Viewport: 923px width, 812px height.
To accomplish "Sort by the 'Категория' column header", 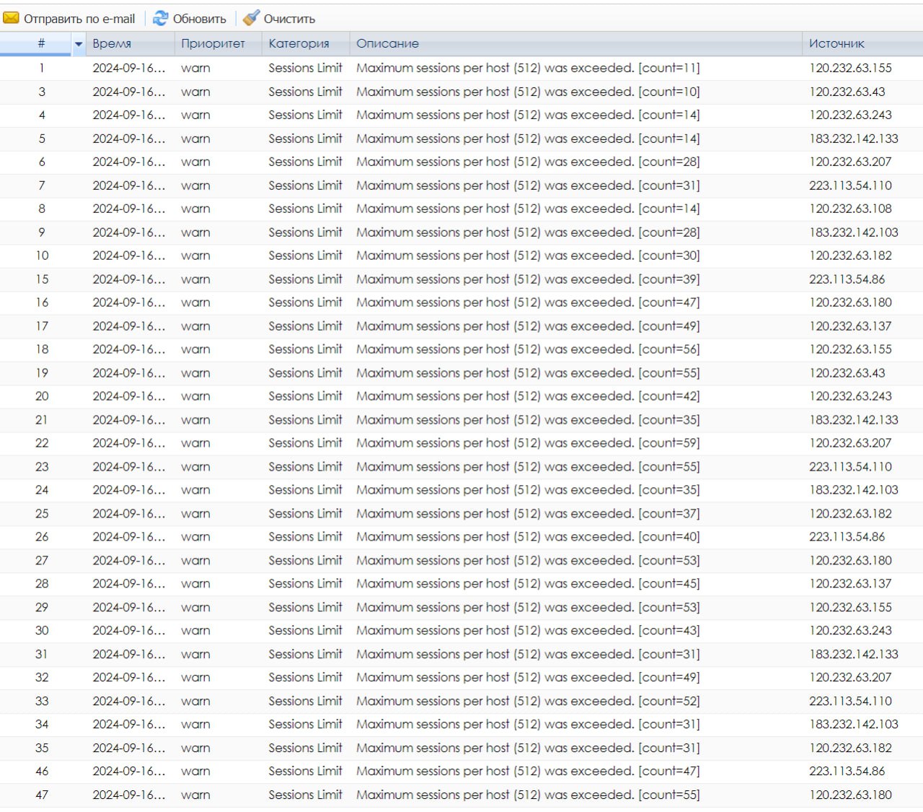I will click(x=299, y=43).
